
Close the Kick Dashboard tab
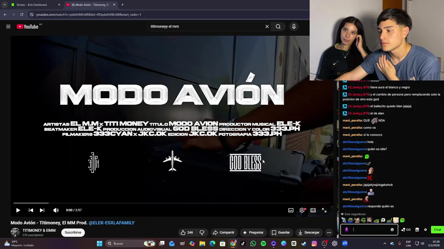(59, 5)
